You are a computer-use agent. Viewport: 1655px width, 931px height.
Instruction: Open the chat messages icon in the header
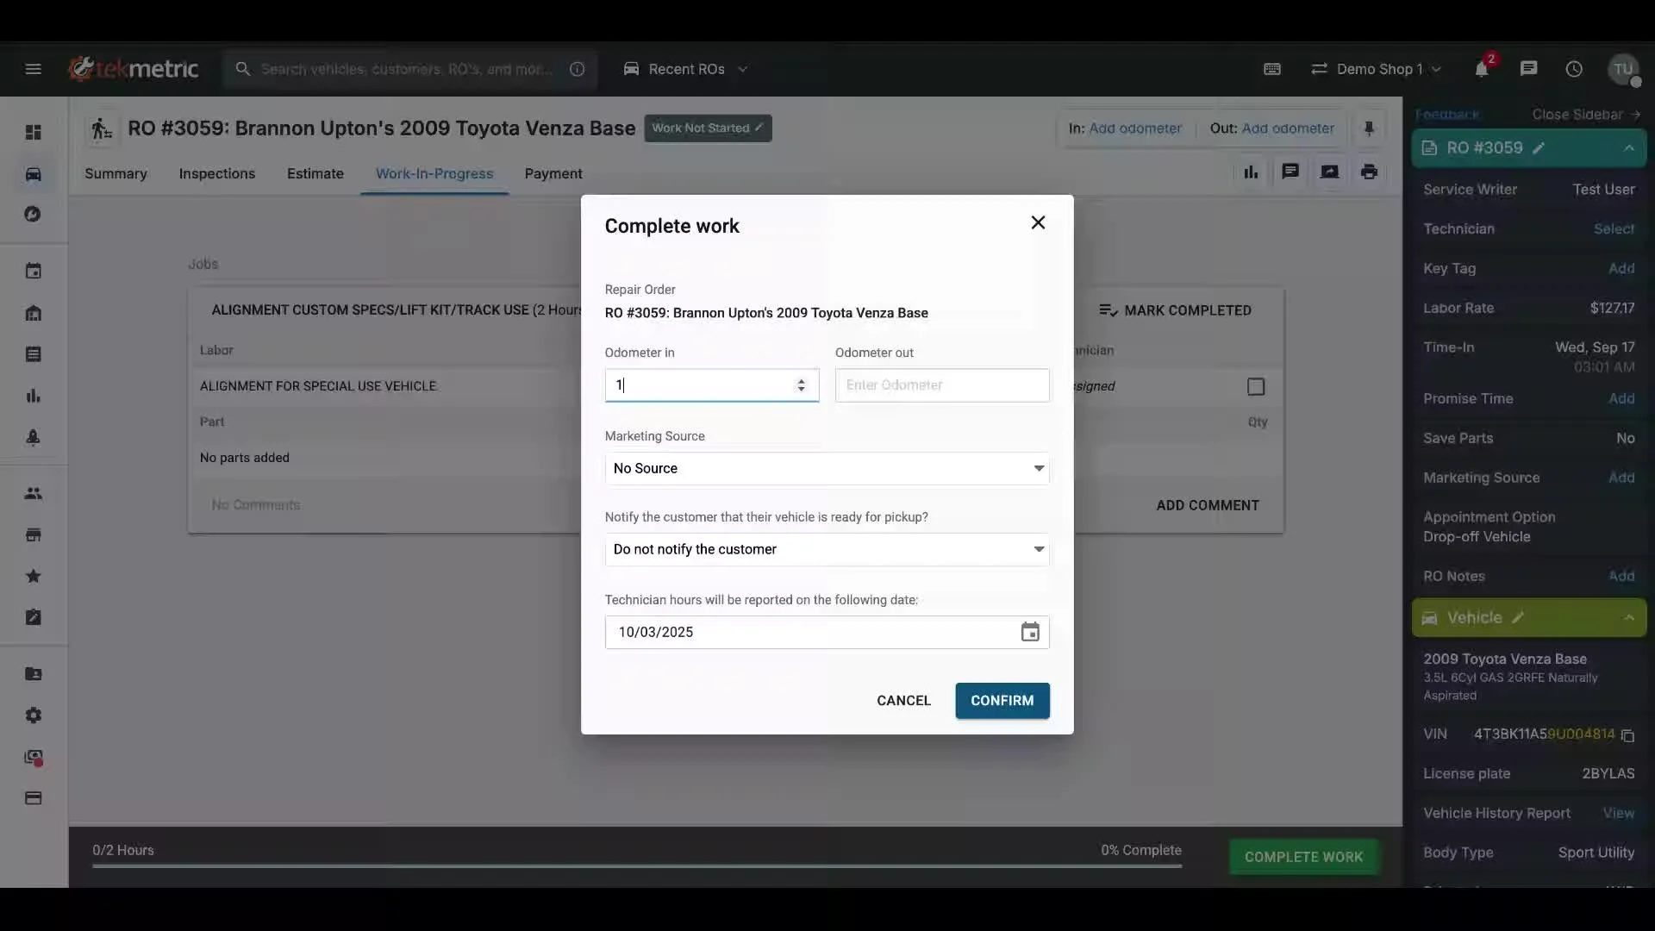[x=1528, y=69]
